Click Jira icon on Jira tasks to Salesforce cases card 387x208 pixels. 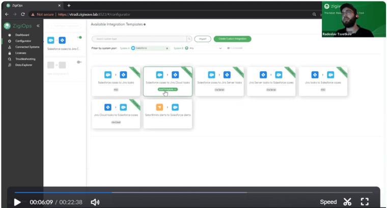click(x=315, y=75)
